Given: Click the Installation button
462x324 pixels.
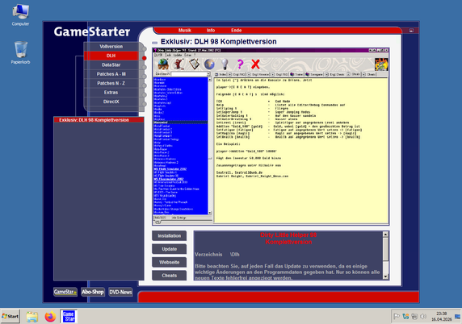Looking at the screenshot, I should 169,236.
